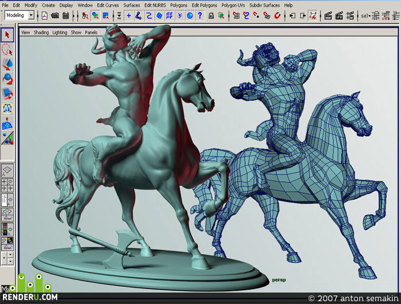Click Outputs from selected object icon
The height and width of the screenshot is (304, 401).
302,16
